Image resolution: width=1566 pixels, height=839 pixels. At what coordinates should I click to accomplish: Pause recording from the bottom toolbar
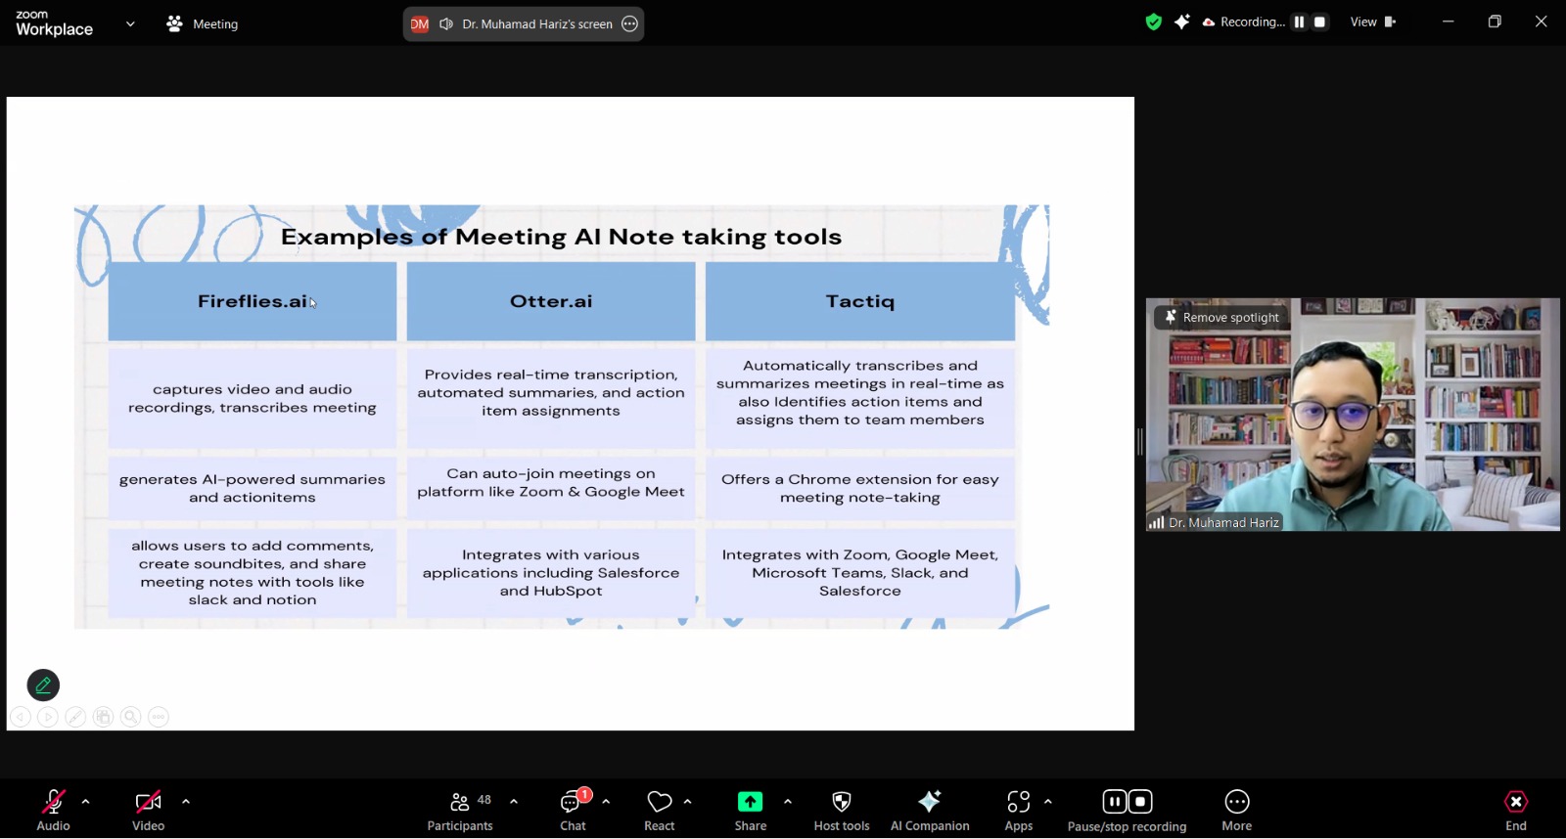click(1115, 802)
